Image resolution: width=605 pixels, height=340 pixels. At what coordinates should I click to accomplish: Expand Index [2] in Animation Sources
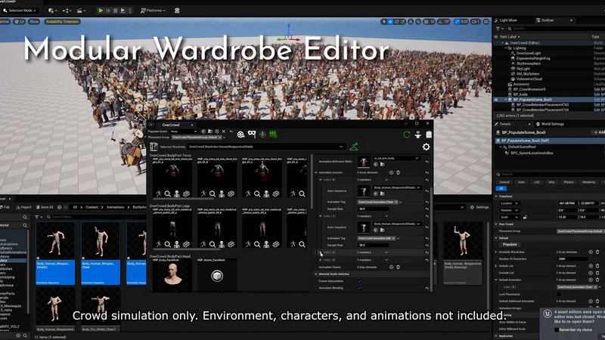pos(321,252)
